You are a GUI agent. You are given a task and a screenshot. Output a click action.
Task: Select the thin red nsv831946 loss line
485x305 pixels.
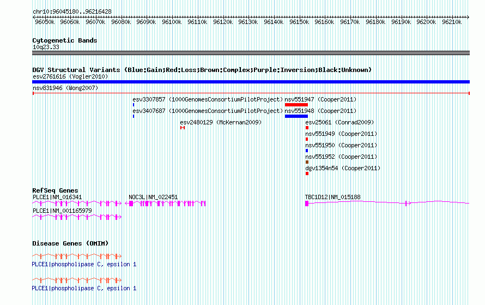(251, 93)
